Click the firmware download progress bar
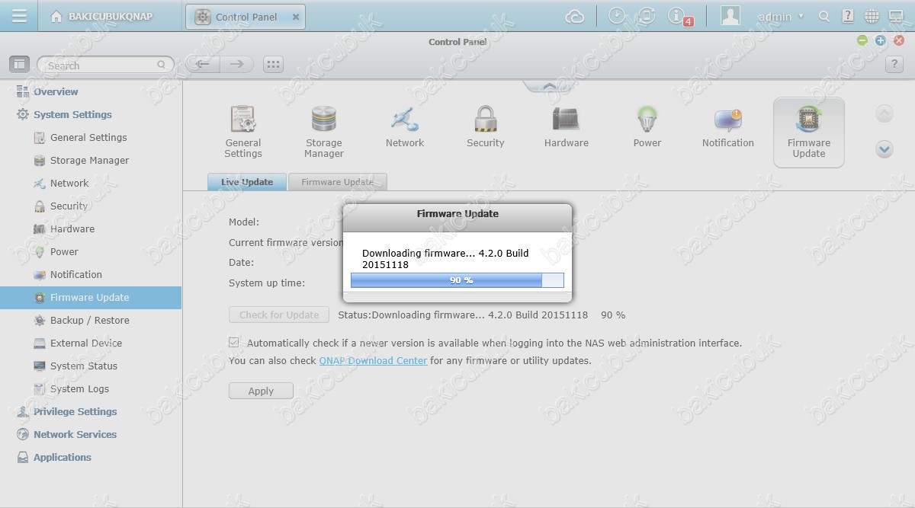 (x=457, y=280)
